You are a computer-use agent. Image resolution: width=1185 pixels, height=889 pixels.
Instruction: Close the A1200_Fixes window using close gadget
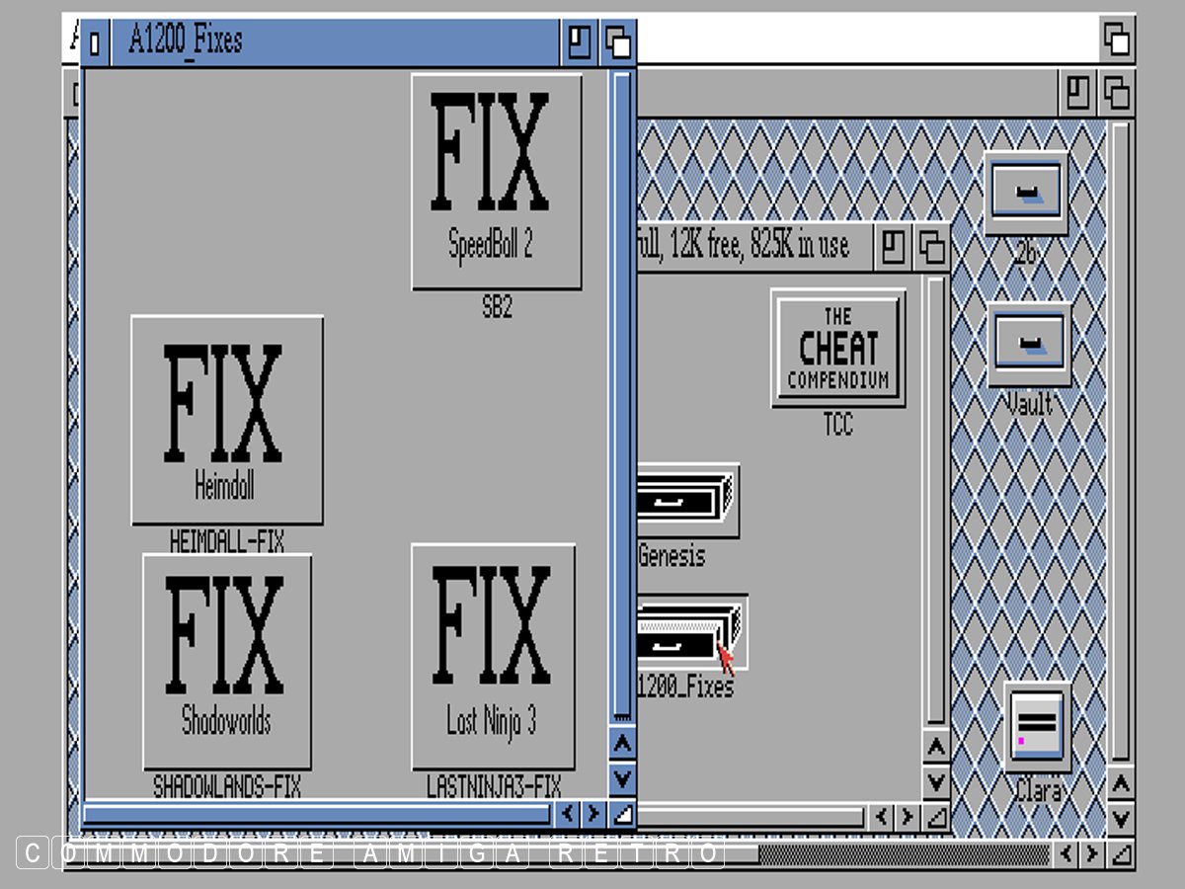tap(95, 43)
